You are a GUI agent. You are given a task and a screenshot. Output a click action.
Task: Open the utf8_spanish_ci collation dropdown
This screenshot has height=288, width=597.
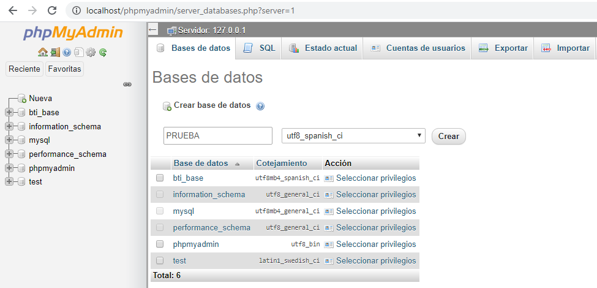click(353, 135)
